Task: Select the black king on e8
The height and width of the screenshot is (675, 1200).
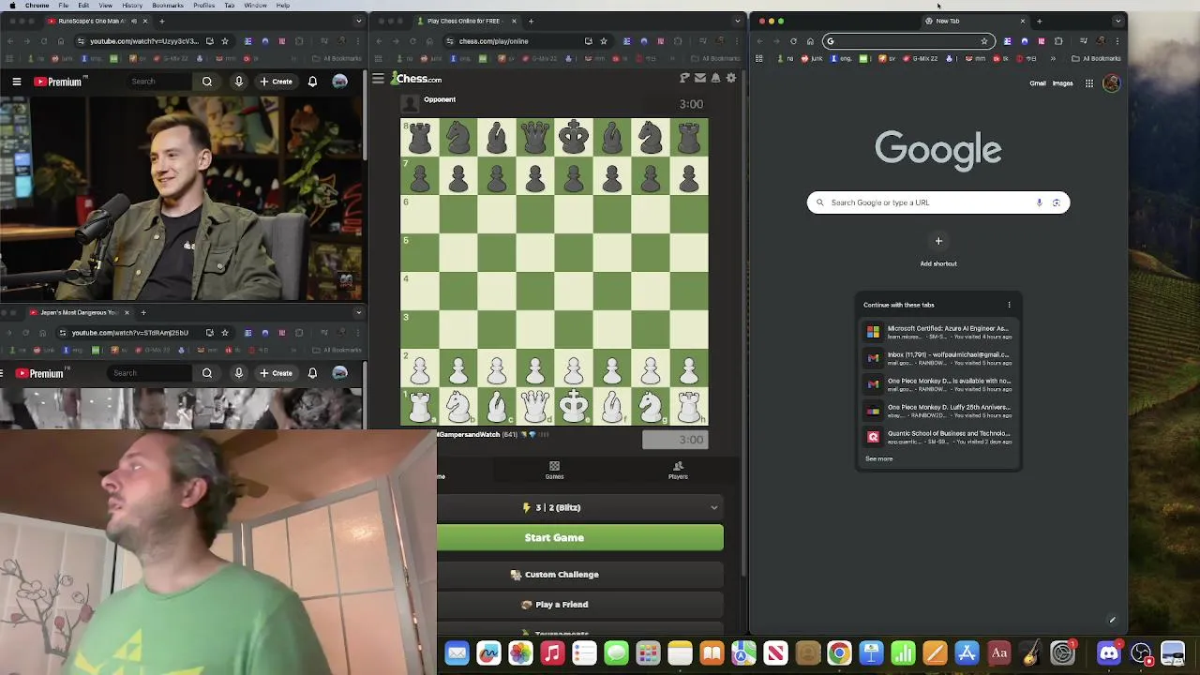Action: click(574, 137)
